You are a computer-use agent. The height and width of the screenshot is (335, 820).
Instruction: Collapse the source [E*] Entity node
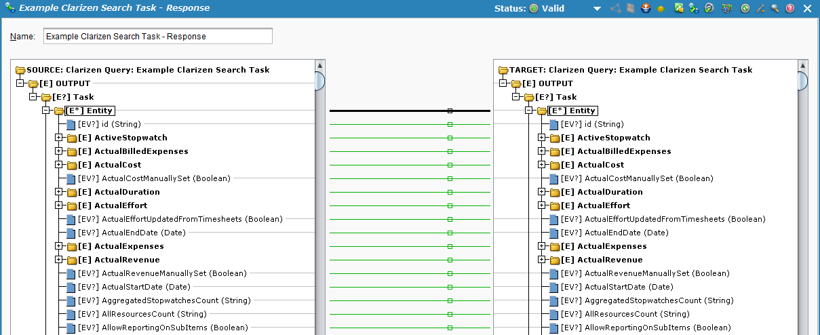coord(45,111)
